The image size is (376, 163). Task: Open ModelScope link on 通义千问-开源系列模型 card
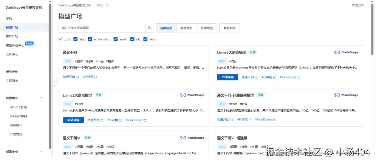[265, 120]
